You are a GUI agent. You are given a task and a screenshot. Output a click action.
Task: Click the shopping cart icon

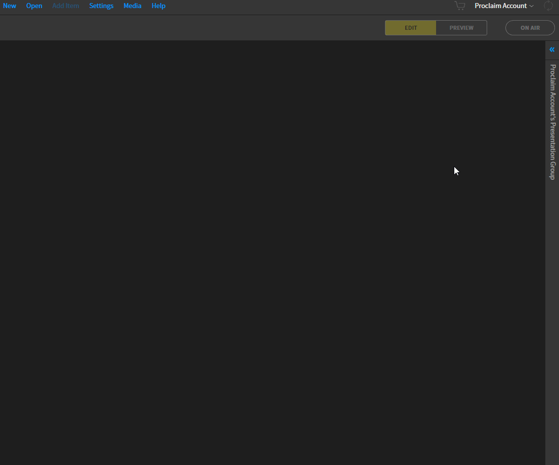tap(460, 6)
